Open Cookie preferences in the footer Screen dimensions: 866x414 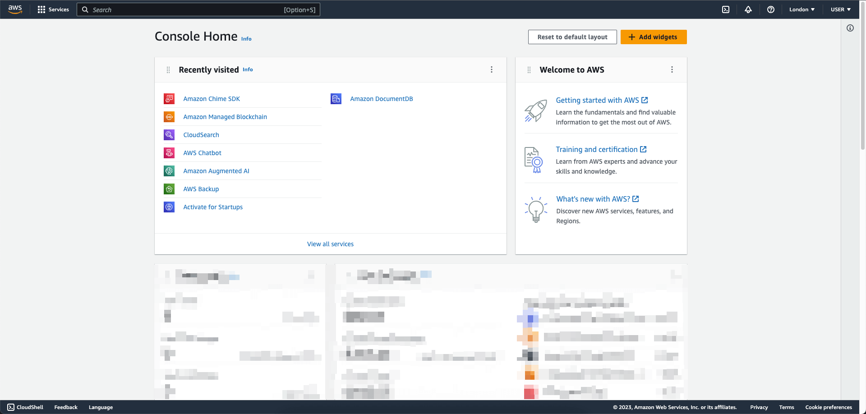829,407
